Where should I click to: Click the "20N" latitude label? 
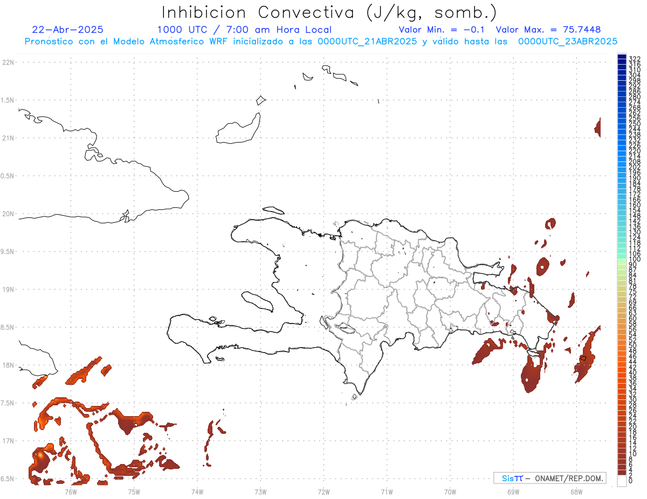click(x=8, y=214)
